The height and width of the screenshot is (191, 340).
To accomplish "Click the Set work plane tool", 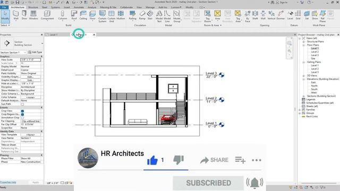I will point(307,15).
